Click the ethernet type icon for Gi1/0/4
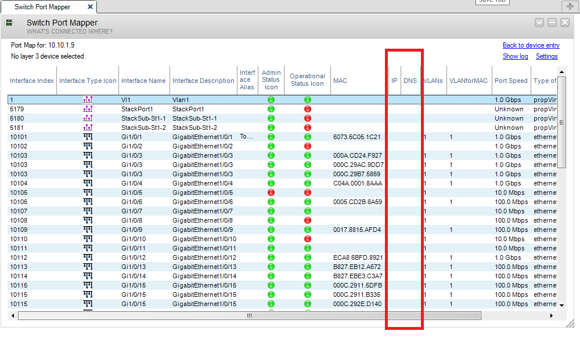 (88, 183)
